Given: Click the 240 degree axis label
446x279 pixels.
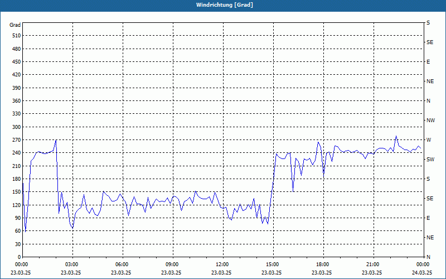Looking at the screenshot, I should 17,153.
